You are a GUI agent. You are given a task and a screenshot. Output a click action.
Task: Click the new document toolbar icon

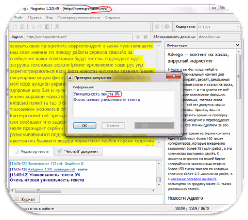[15, 27]
